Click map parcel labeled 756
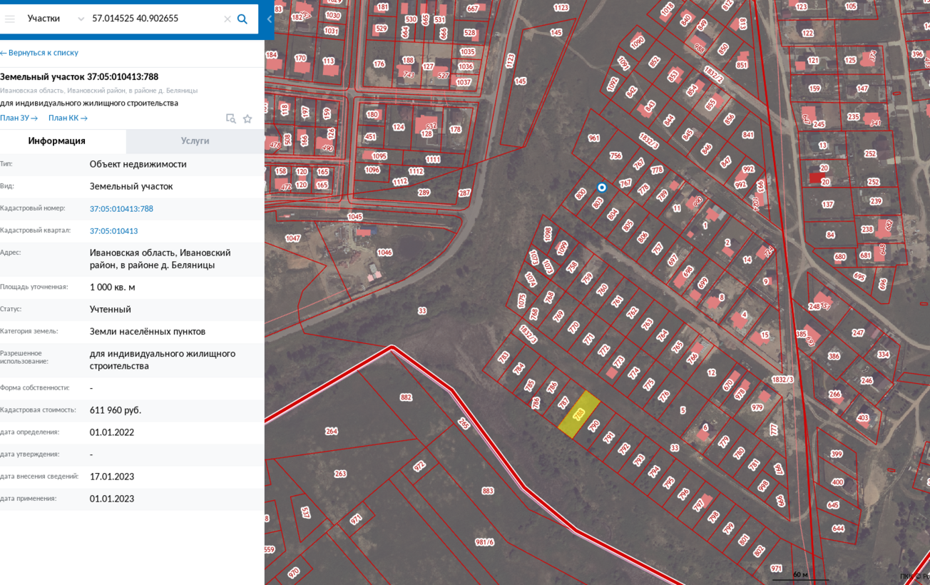This screenshot has width=930, height=585. (615, 156)
